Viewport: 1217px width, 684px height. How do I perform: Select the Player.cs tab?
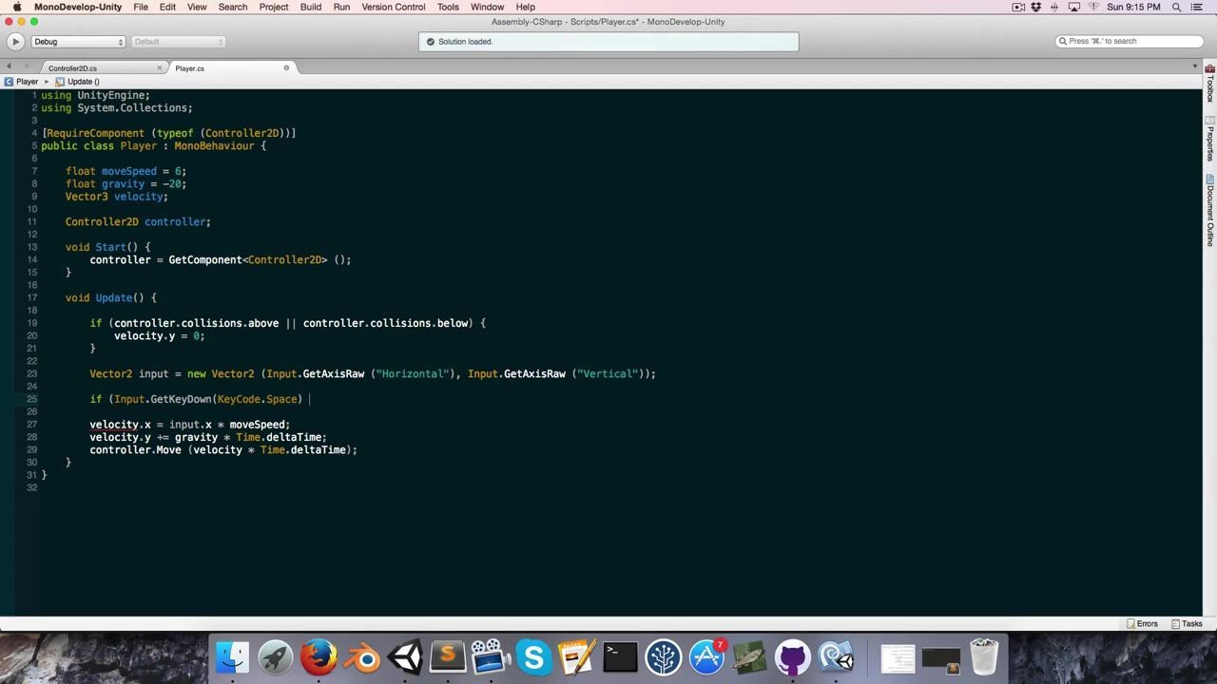click(189, 68)
